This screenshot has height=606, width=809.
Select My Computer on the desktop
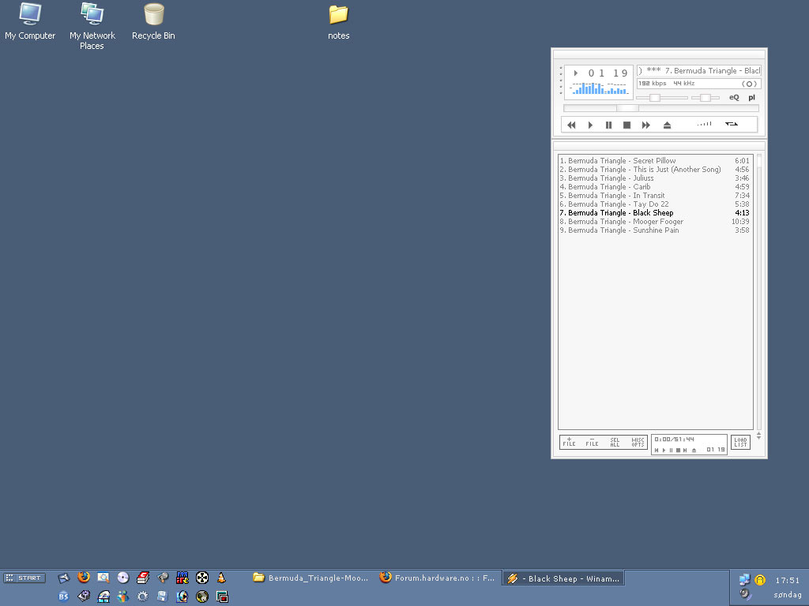click(30, 22)
